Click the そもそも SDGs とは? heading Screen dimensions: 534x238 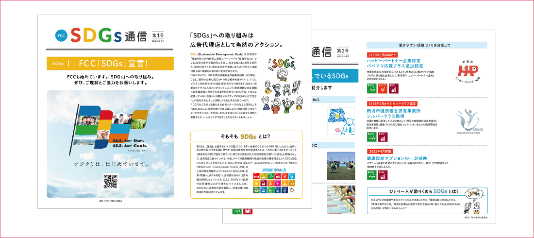pyautogui.click(x=247, y=137)
